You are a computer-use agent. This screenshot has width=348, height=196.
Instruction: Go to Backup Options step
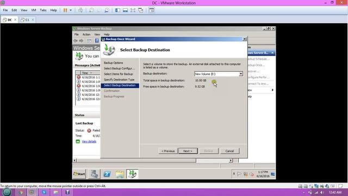[x=114, y=63]
